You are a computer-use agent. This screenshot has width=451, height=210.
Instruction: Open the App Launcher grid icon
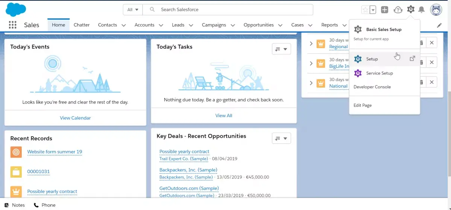click(x=13, y=25)
